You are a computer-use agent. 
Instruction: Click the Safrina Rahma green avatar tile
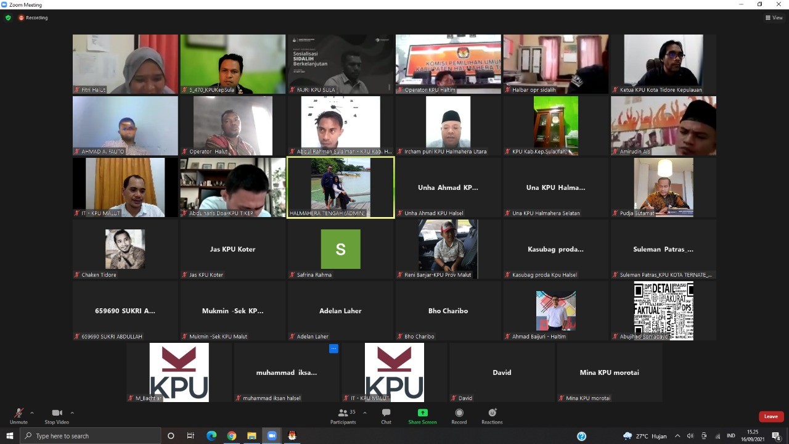click(x=340, y=249)
